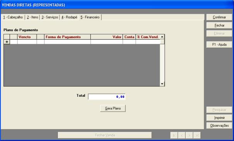Select the 5 - Financeiro tab
The height and width of the screenshot is (141, 234).
coord(90,17)
